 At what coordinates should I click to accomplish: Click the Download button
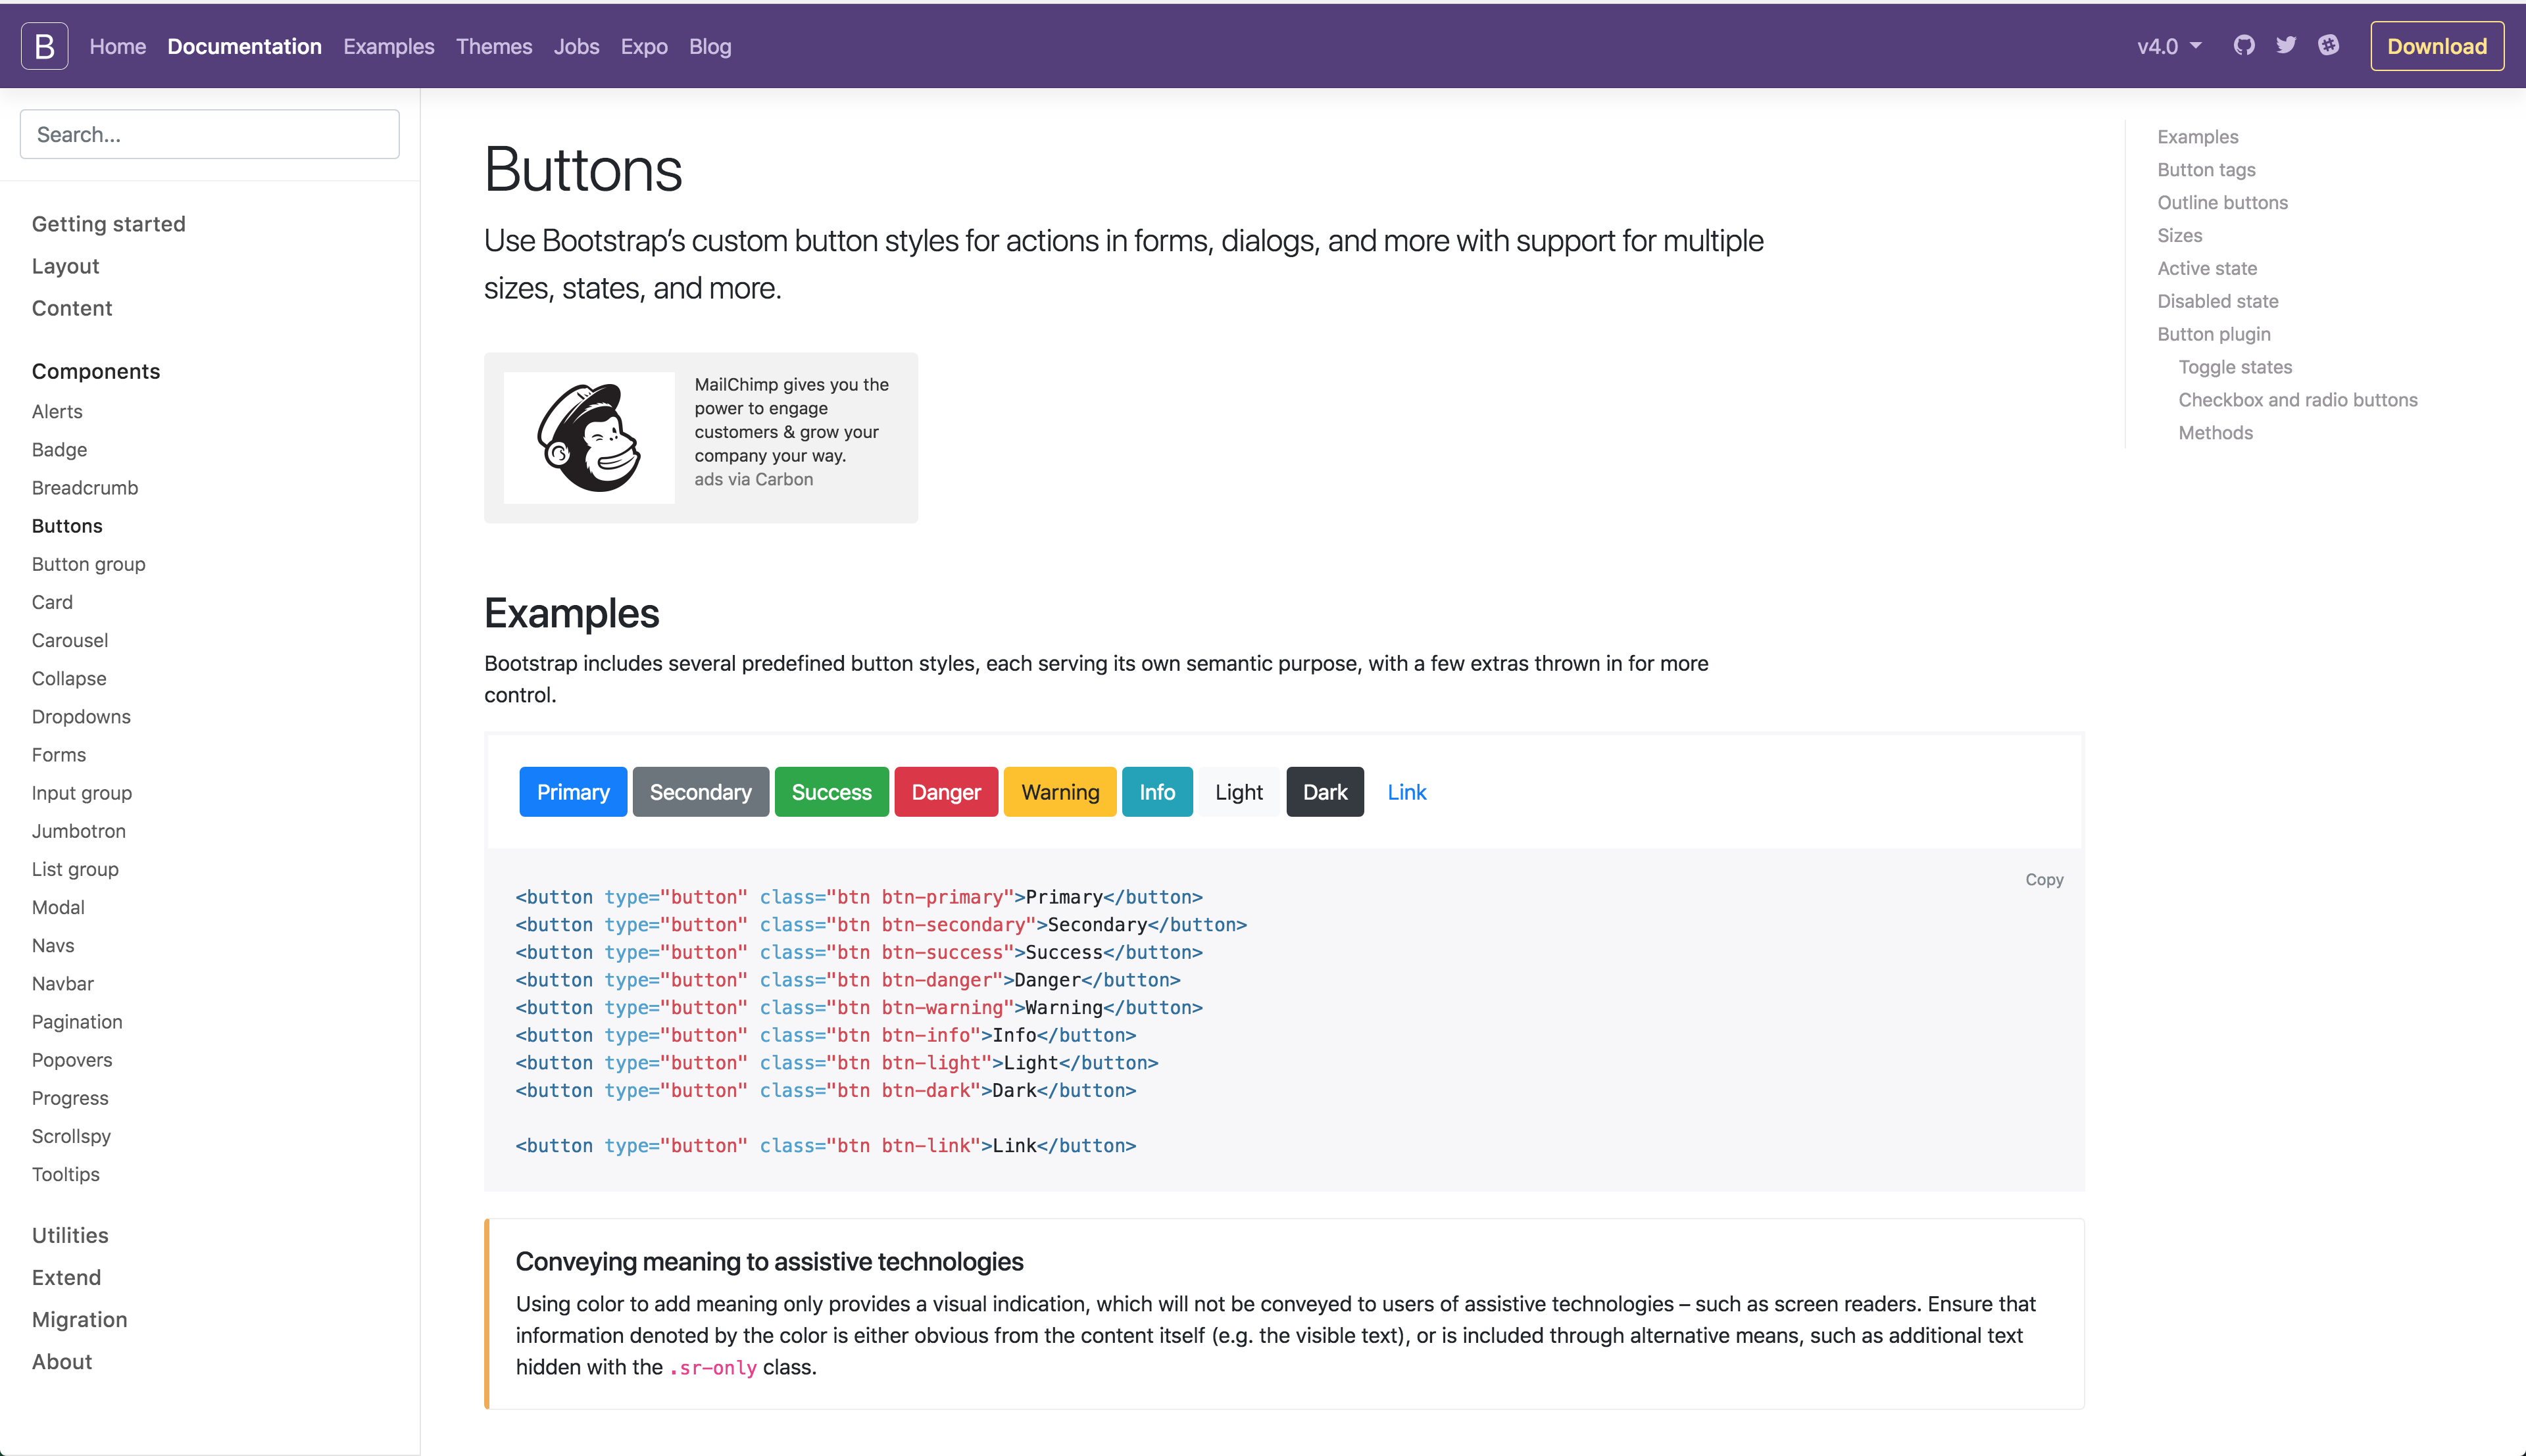pos(2437,46)
